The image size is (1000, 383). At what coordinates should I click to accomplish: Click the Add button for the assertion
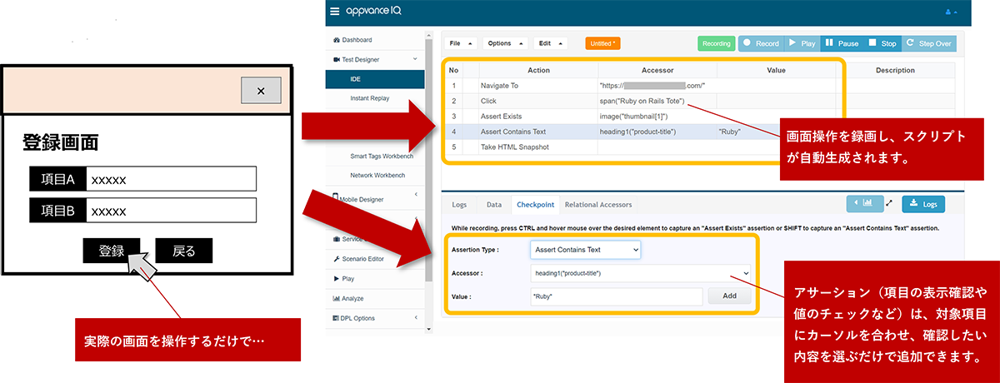click(729, 296)
